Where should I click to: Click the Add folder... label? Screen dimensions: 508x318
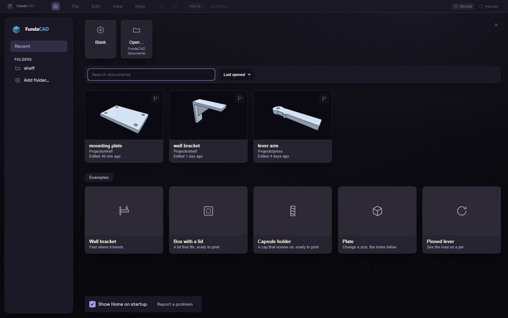coord(36,80)
